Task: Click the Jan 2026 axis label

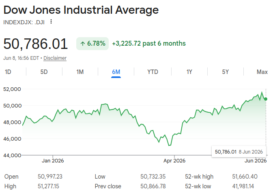Action: [x=53, y=161]
